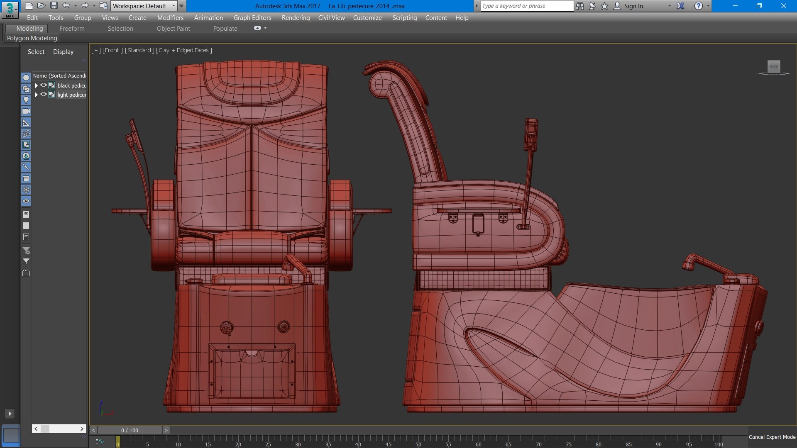Hide the black pedicure object via eye icon
Image resolution: width=797 pixels, height=448 pixels.
43,85
